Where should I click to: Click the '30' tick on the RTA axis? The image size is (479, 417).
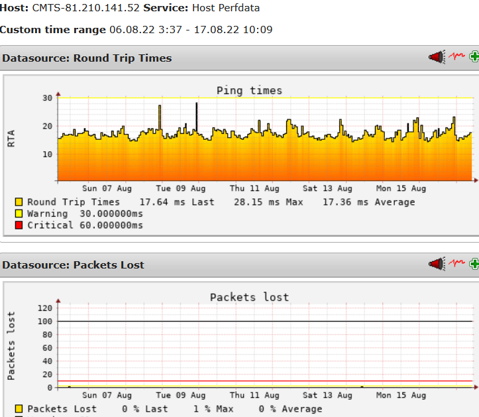47,98
